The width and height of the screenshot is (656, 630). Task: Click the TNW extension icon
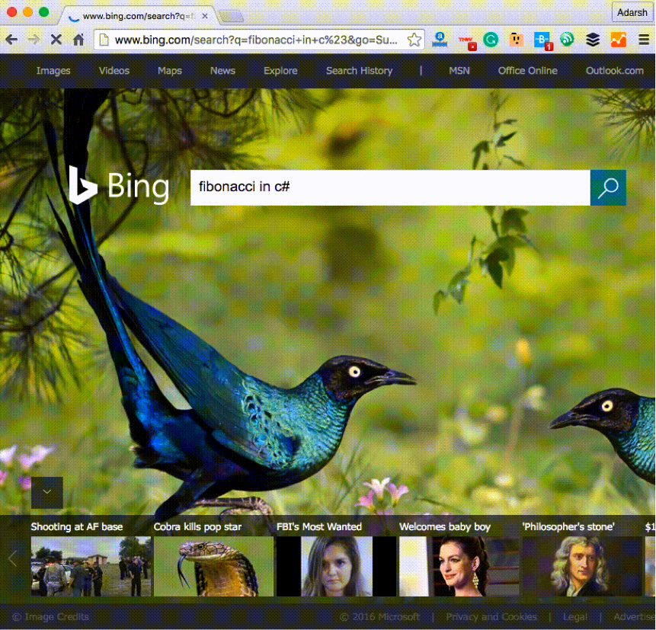(x=466, y=40)
